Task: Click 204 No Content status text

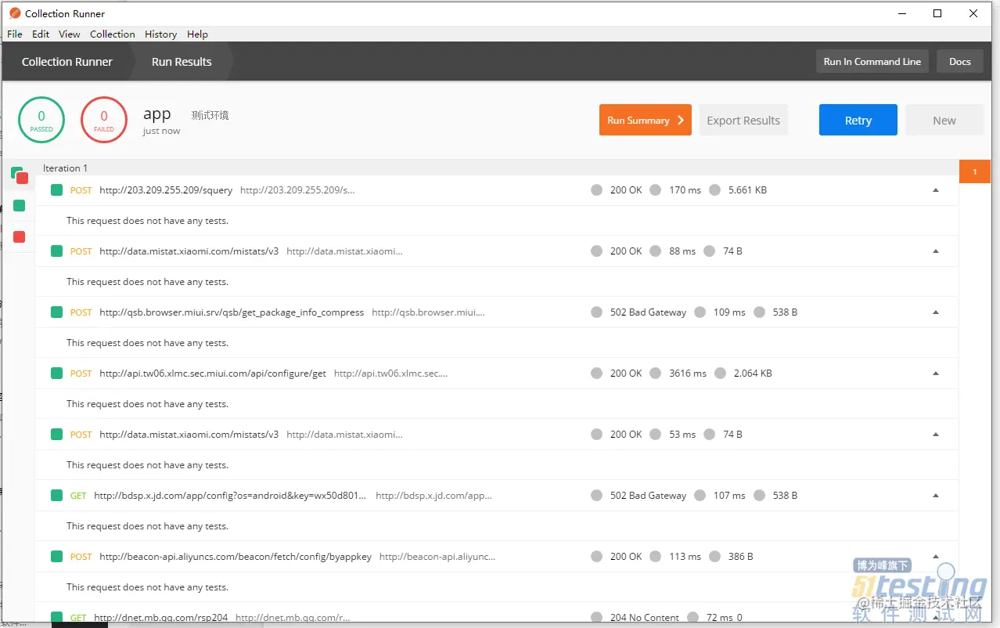Action: point(645,618)
